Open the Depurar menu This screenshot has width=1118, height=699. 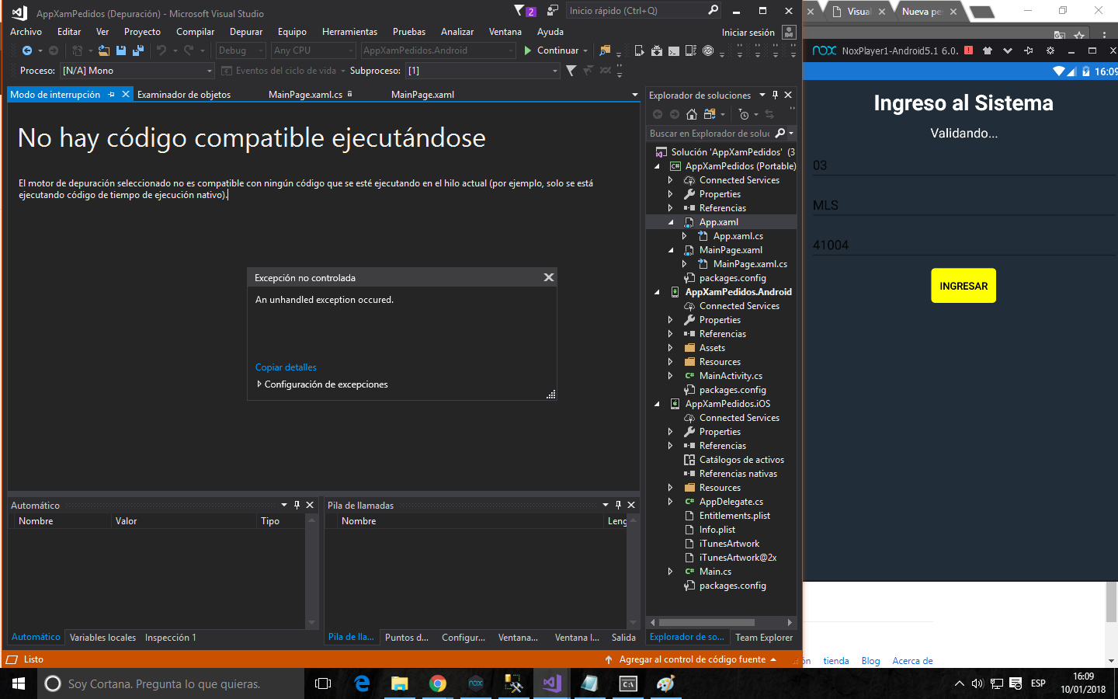245,32
